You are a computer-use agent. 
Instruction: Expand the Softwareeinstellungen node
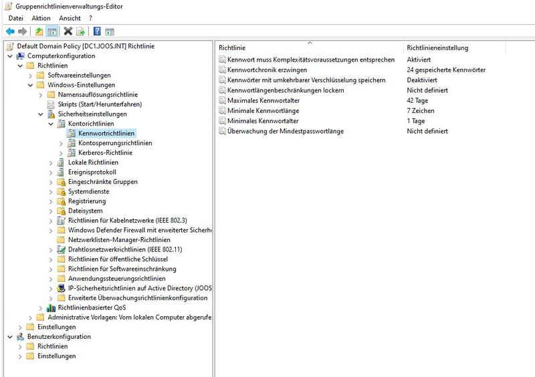coord(30,76)
